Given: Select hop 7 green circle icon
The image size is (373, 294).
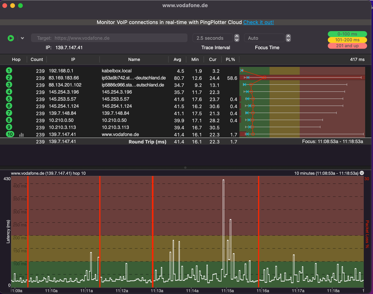Looking at the screenshot, I should pos(9,113).
